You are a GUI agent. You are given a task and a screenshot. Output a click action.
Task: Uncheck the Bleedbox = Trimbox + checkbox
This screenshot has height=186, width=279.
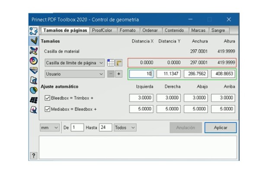click(48, 98)
